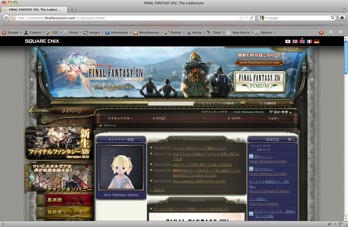Click site favicon in the address bar

(13, 18)
